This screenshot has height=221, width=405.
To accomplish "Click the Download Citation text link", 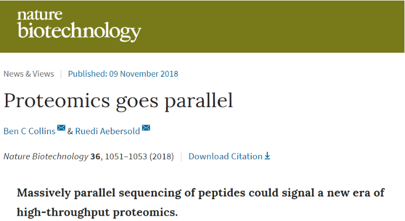I will tap(225, 157).
